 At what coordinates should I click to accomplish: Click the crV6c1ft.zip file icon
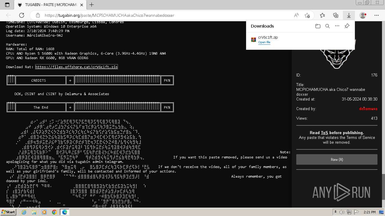coord(254,39)
